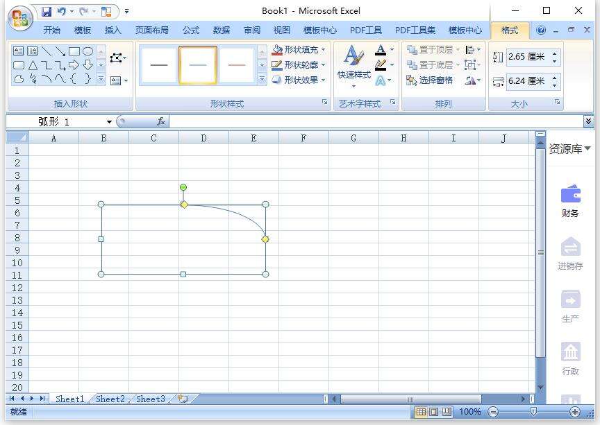Screen dimensions: 600x425
Task: Pick the down arrow block shape
Action: 88,65
